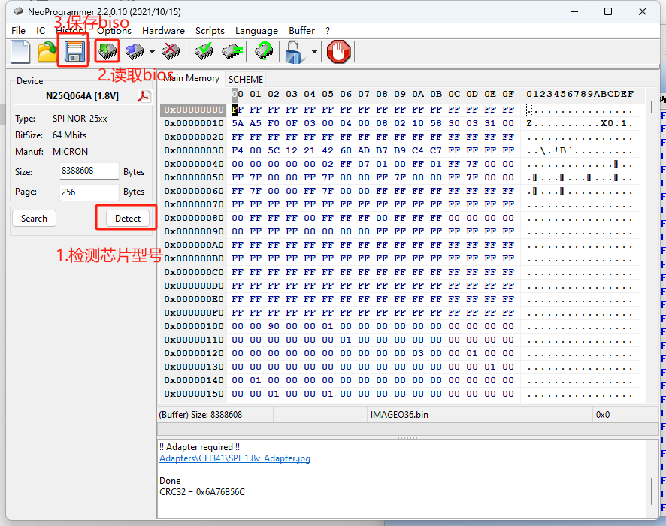The height and width of the screenshot is (526, 666).
Task: Switch to the SCHEME tab
Action: click(x=246, y=79)
